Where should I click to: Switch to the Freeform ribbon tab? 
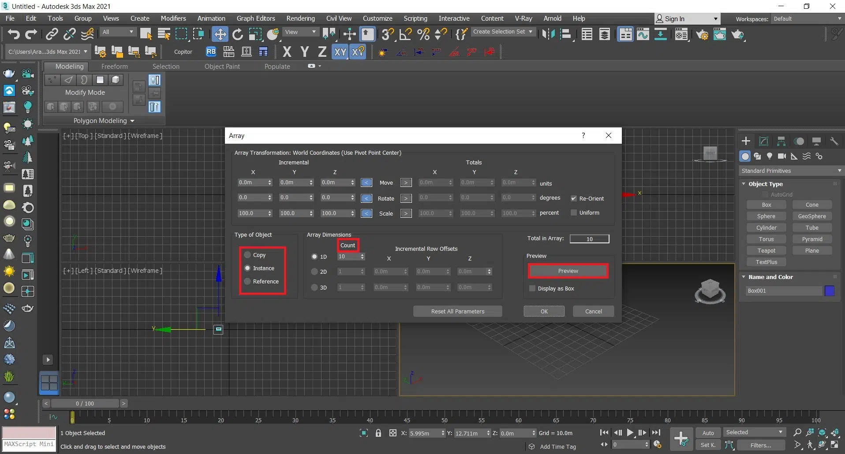[114, 67]
